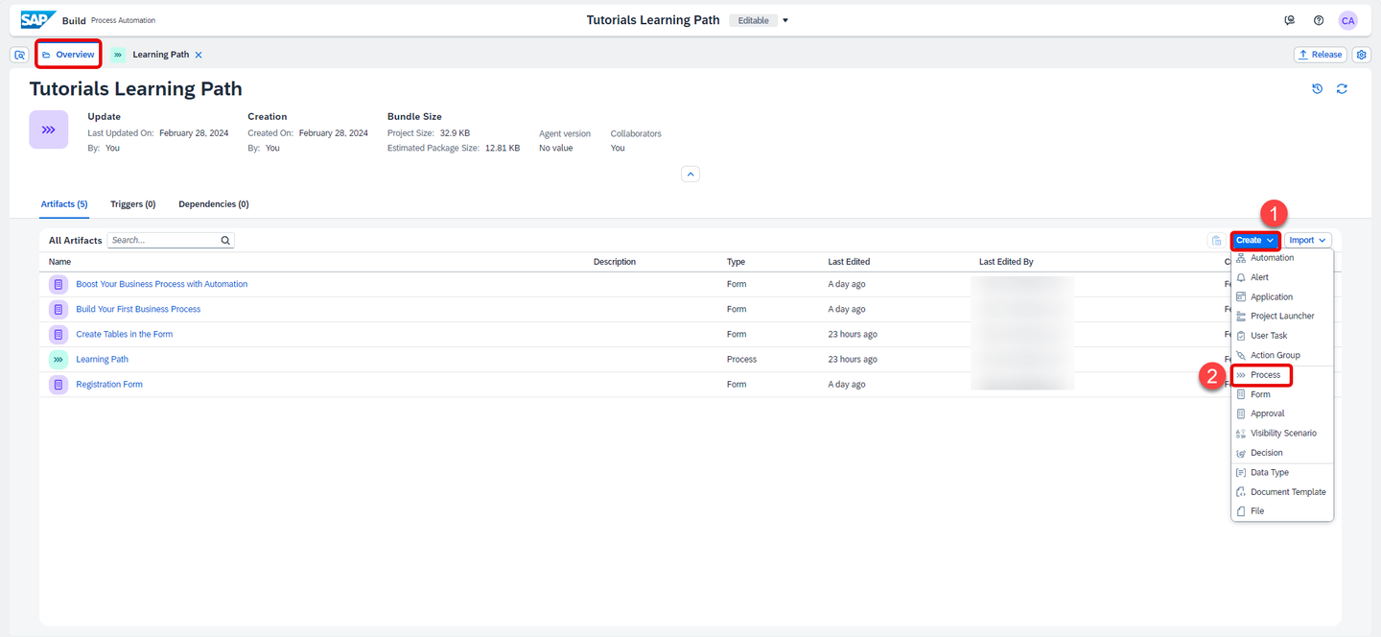Open Create Tables in the Form link
The height and width of the screenshot is (637, 1381).
click(x=125, y=335)
